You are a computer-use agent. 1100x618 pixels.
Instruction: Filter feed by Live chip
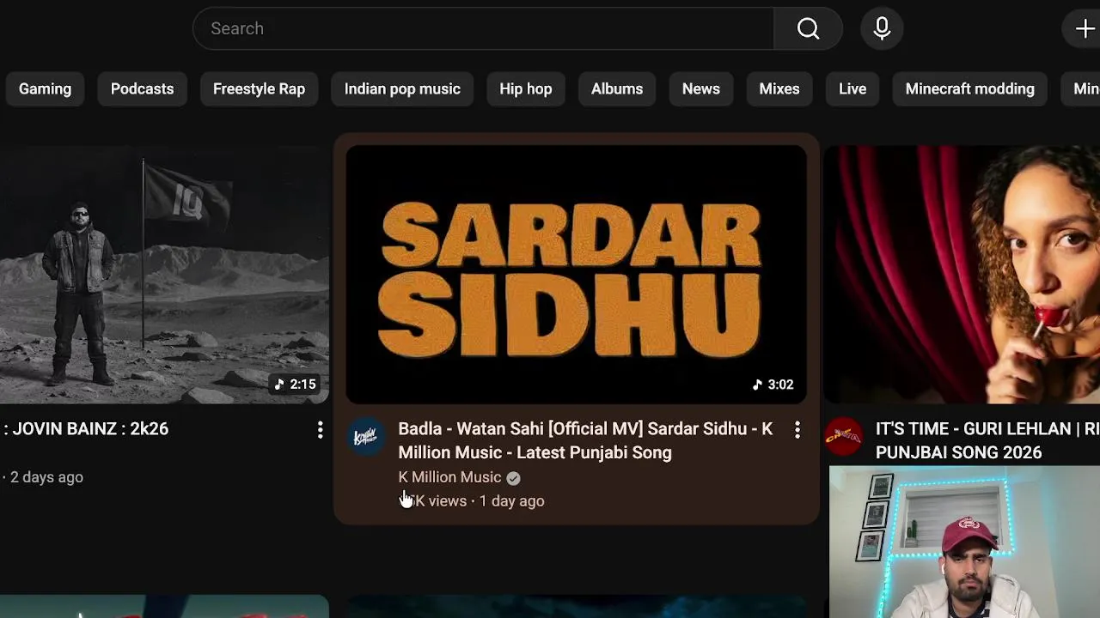pos(852,89)
